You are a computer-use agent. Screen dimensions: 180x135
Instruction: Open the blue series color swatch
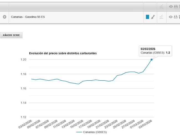pos(148,17)
